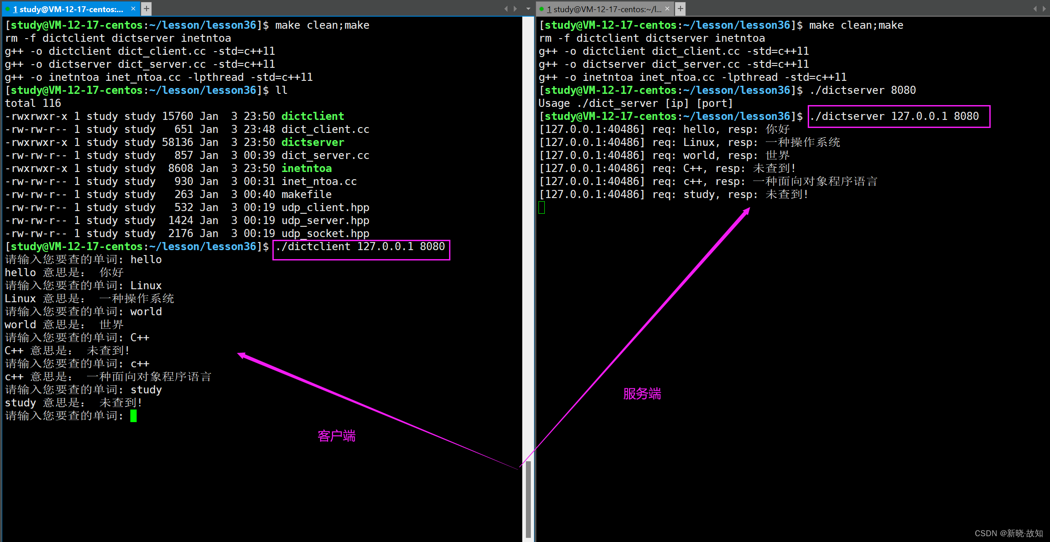Click the green cursor in the client terminal

133,416
